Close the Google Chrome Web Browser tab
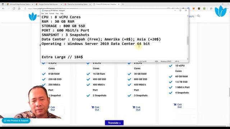Viewport: 230px width, 129px height. pyautogui.click(x=61, y=4)
